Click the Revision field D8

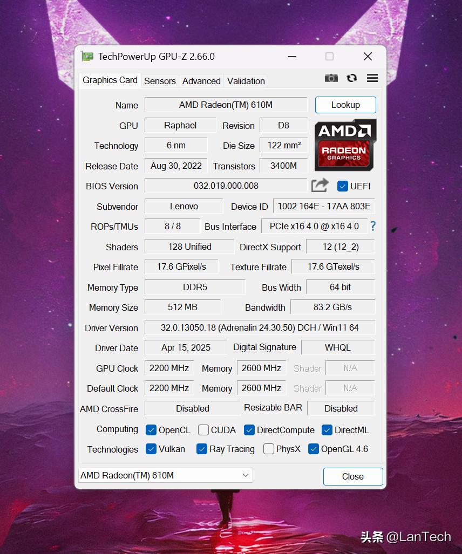point(283,126)
